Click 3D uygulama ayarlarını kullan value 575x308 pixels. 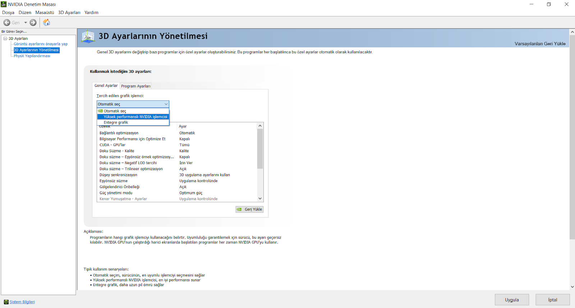click(204, 175)
